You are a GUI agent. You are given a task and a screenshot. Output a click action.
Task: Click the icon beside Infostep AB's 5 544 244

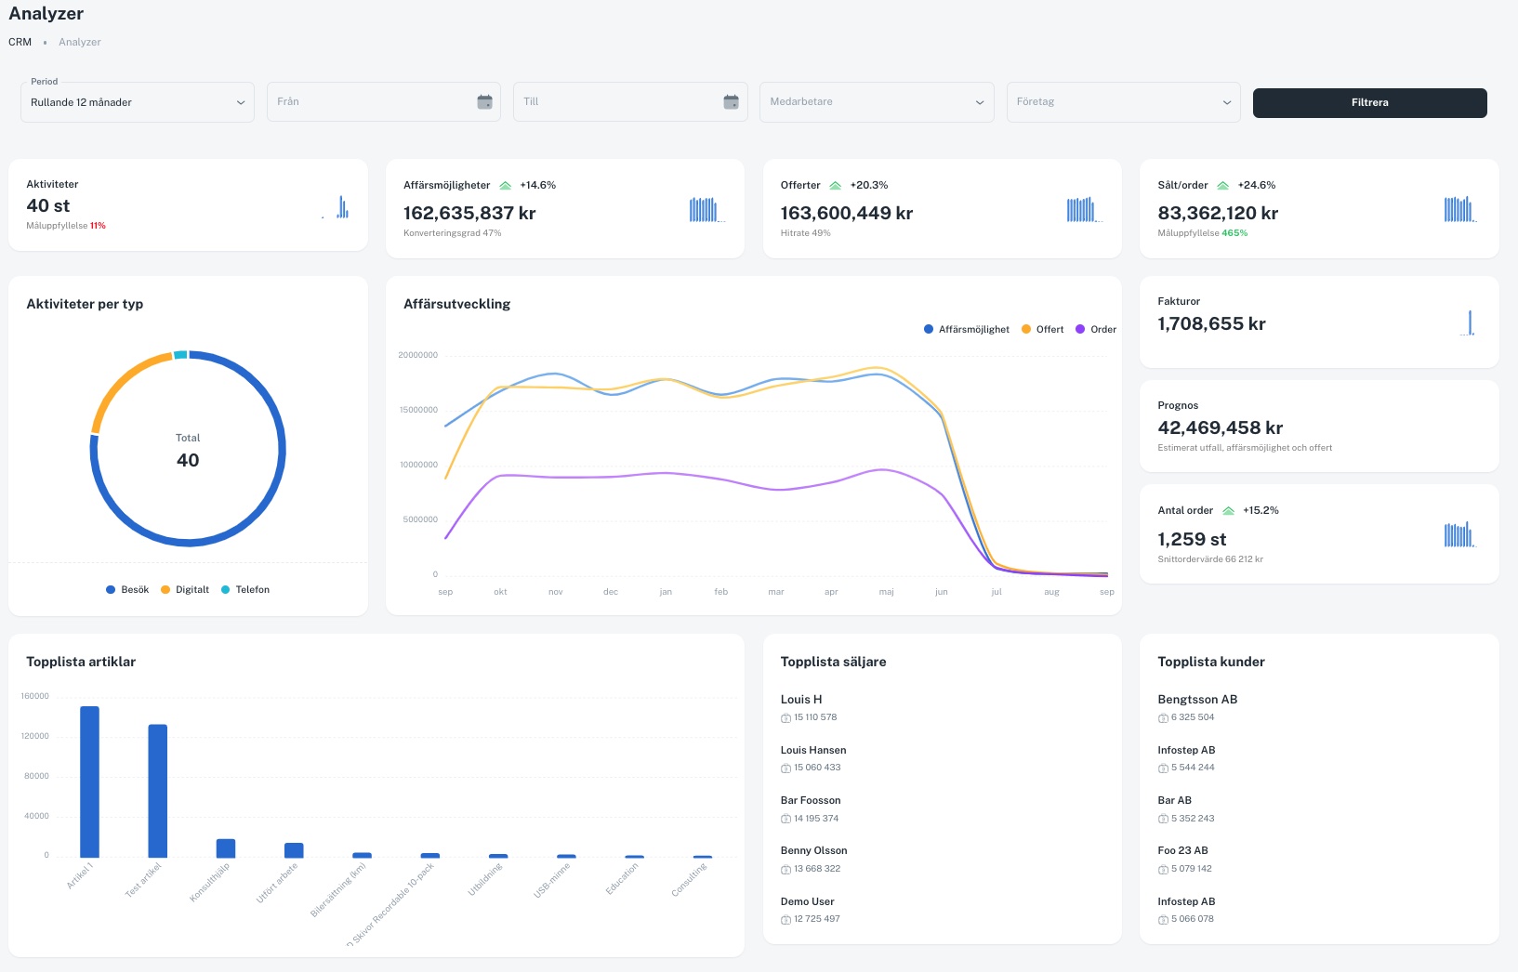1163,768
